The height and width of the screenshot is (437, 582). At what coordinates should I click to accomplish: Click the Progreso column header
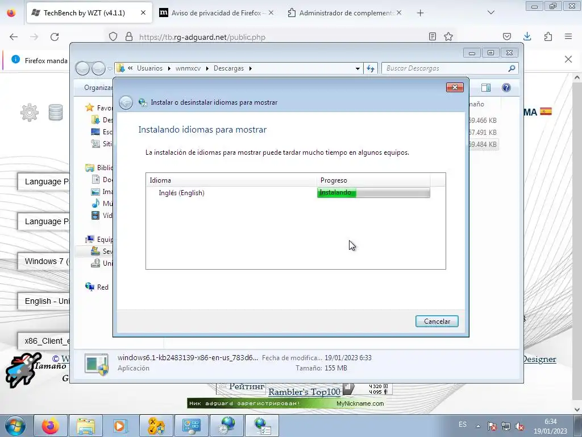pyautogui.click(x=373, y=180)
